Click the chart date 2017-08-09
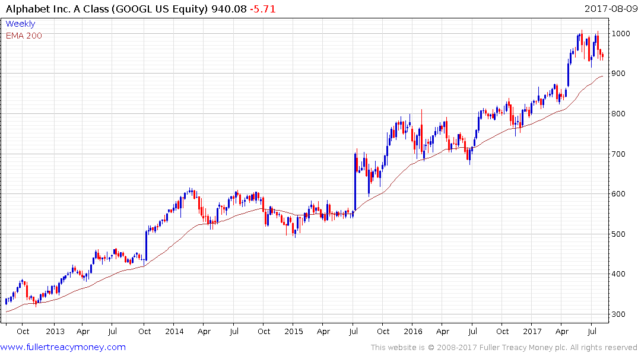Screen dimensions: 638x356 (x=611, y=8)
